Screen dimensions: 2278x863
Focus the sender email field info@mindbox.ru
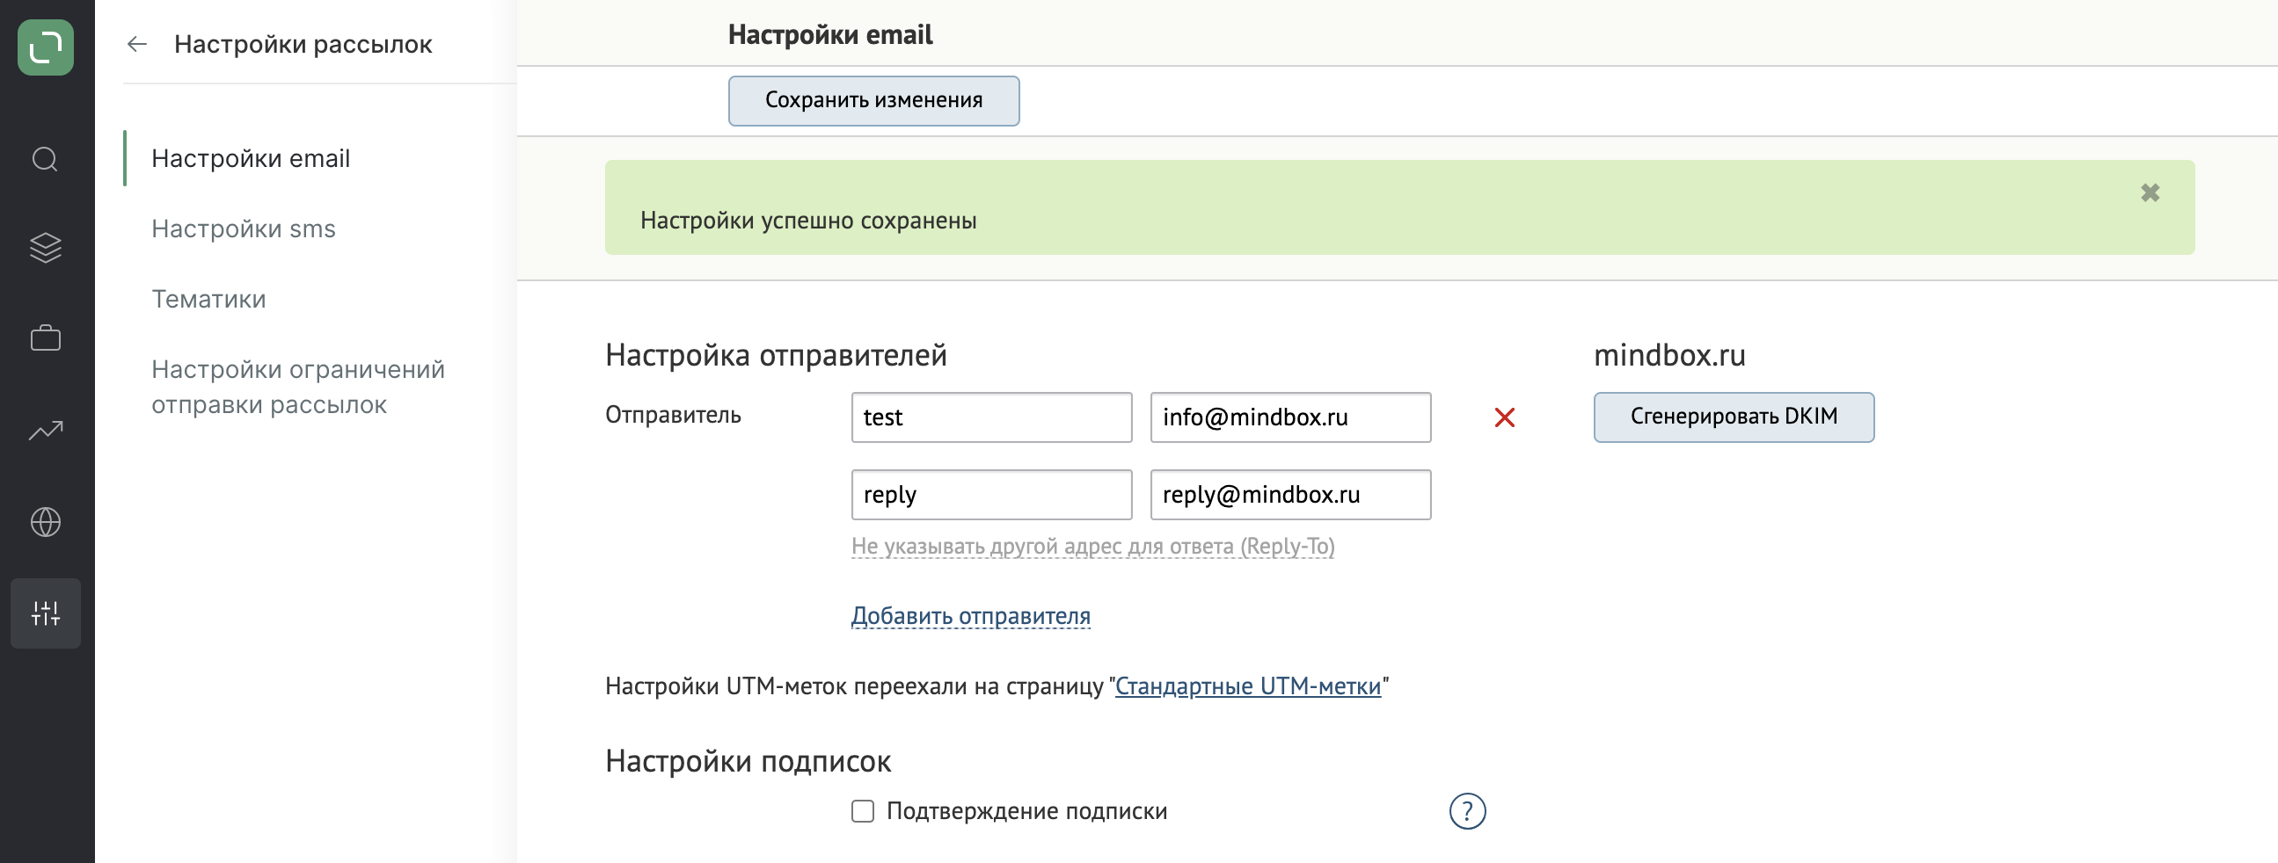(1290, 417)
